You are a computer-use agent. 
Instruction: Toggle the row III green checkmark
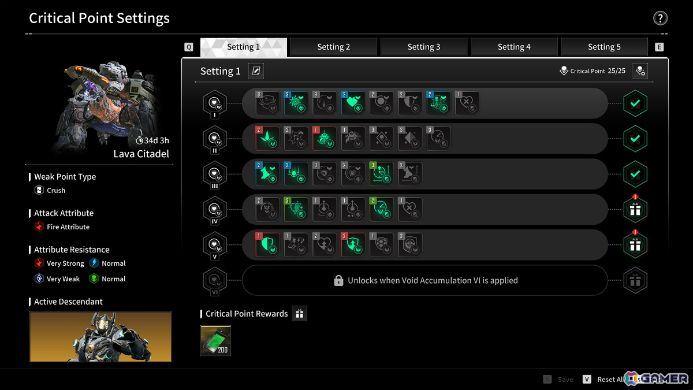point(635,174)
